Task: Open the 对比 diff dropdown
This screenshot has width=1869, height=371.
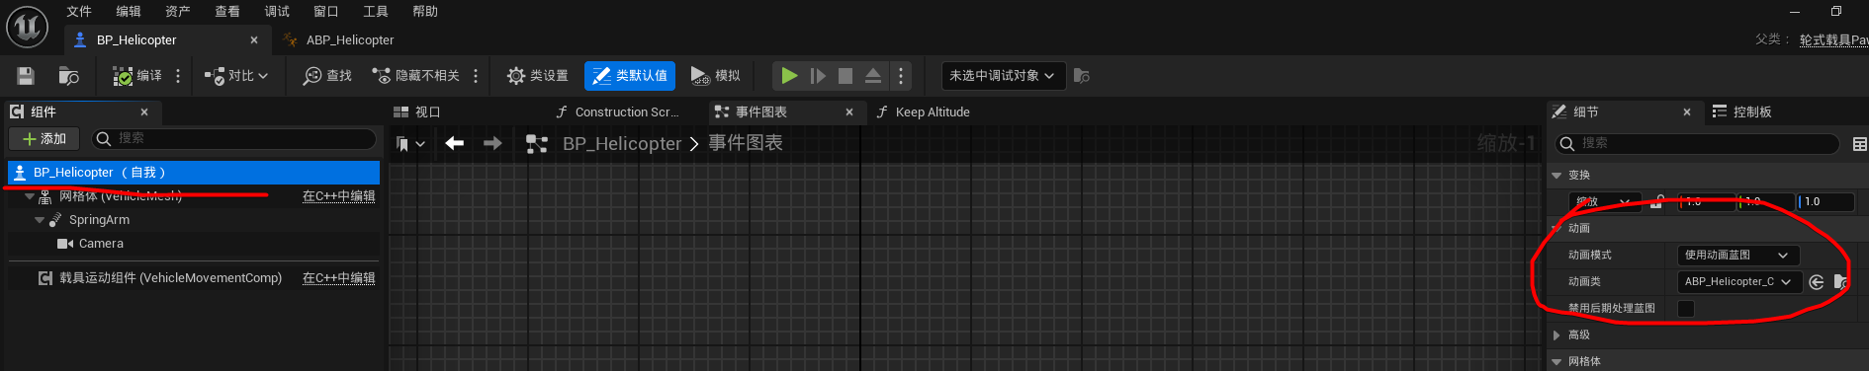Action: coord(235,76)
